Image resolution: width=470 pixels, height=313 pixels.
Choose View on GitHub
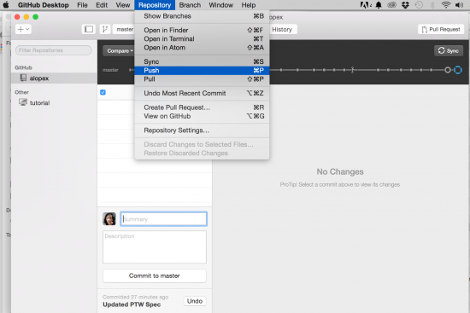(x=202, y=116)
